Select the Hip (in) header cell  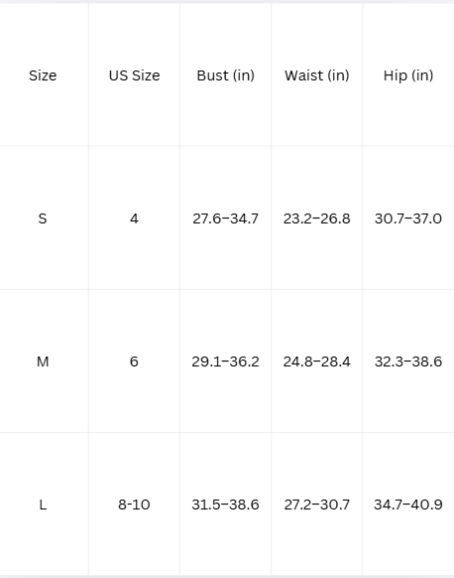click(408, 75)
